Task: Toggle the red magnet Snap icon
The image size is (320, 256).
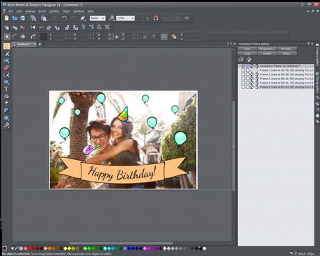Action: (156, 18)
